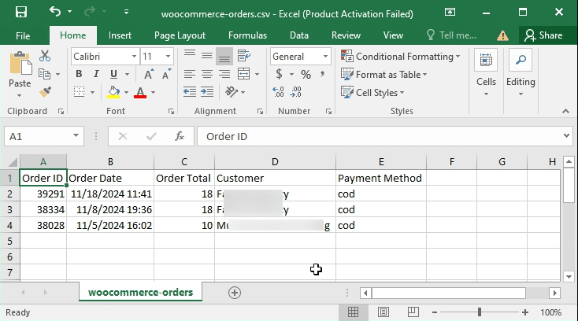The image size is (578, 321).
Task: Click Merge & Center icon
Action: pos(243,74)
